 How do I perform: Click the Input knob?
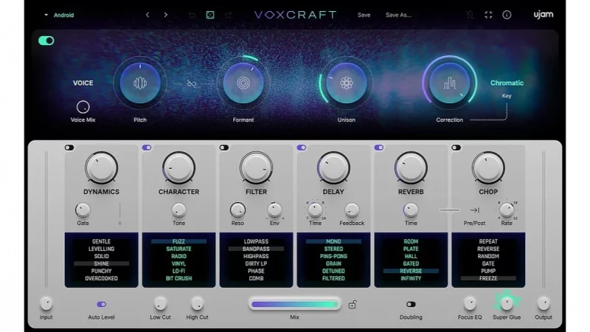[x=46, y=303]
